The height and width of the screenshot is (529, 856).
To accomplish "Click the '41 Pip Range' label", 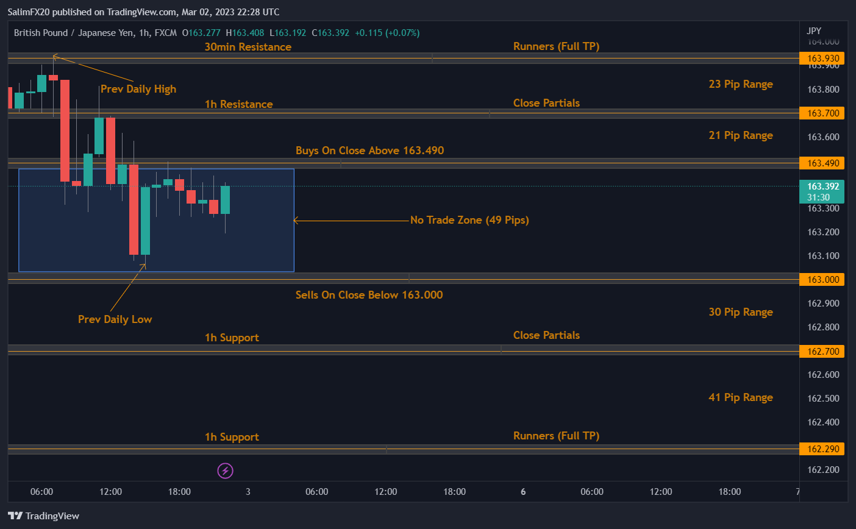I will click(740, 397).
